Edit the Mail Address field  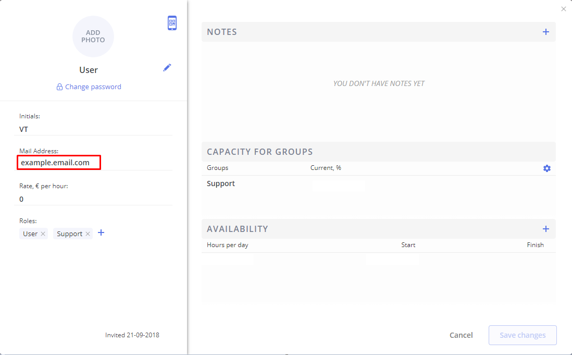(x=93, y=162)
